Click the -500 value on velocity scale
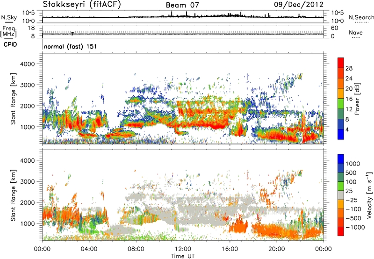Viewport: 374px width, 259px height. tap(353, 218)
